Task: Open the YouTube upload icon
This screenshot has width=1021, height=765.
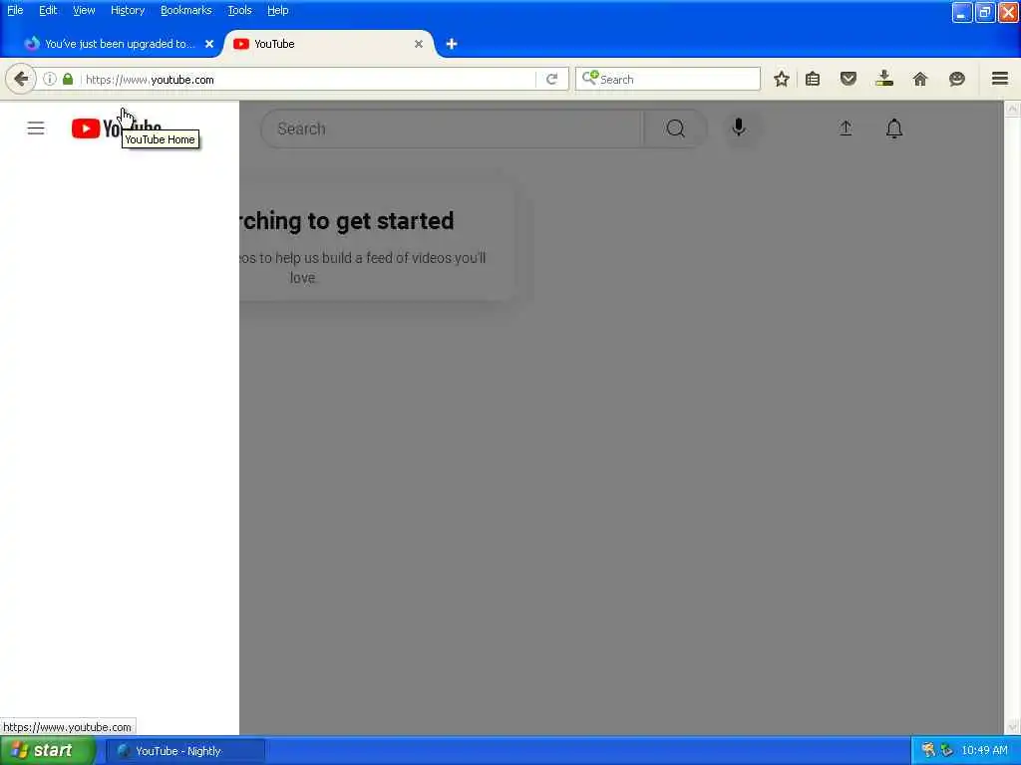Action: [846, 128]
